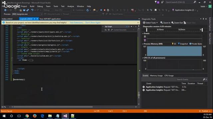Open the Application Insights (2) dropdown
Screen dimensions: 213x119
196,10
